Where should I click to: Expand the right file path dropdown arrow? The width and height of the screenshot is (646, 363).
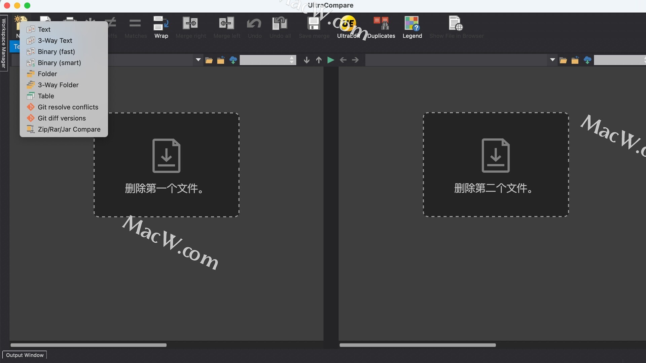click(552, 60)
